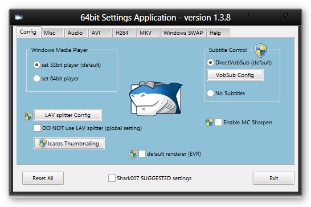Click the shield icon beside Subtitle Control

click(260, 50)
